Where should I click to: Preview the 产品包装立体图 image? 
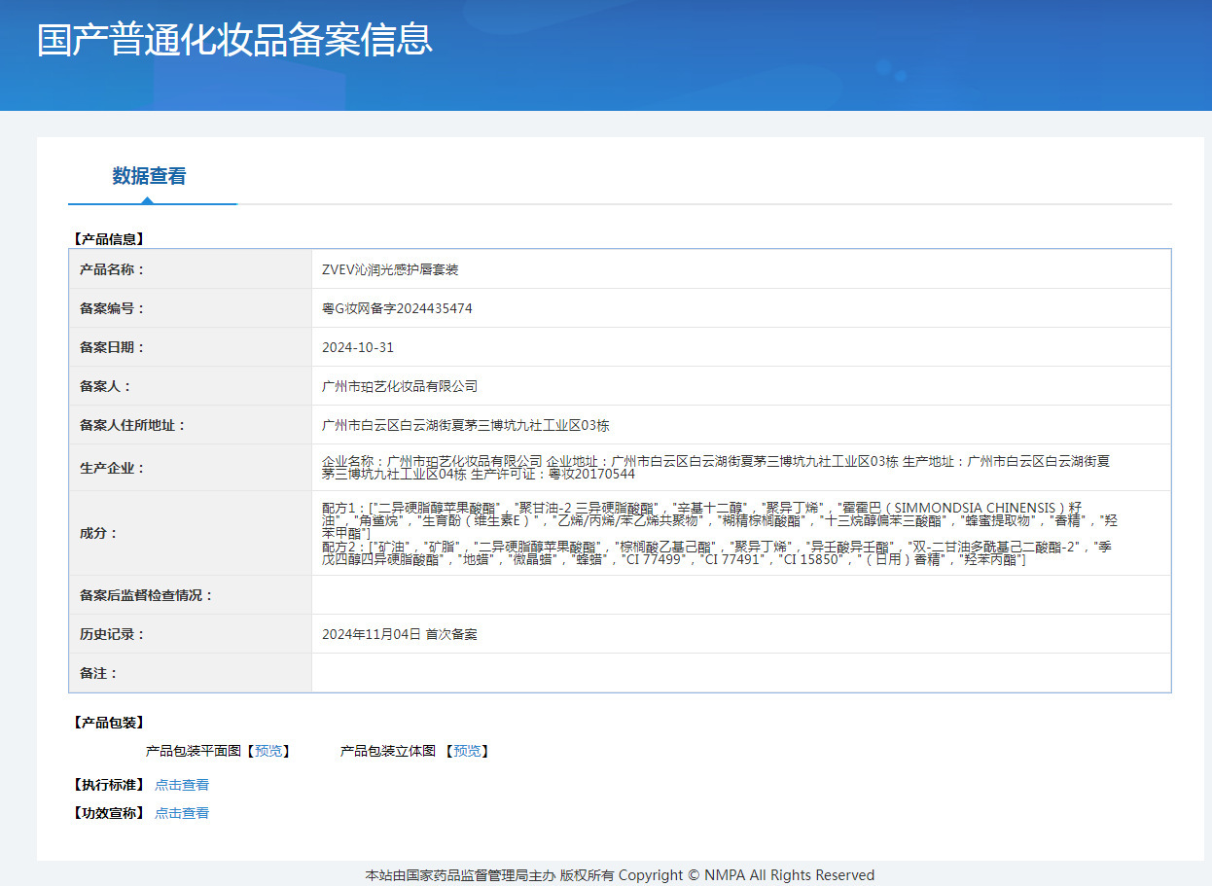click(467, 751)
